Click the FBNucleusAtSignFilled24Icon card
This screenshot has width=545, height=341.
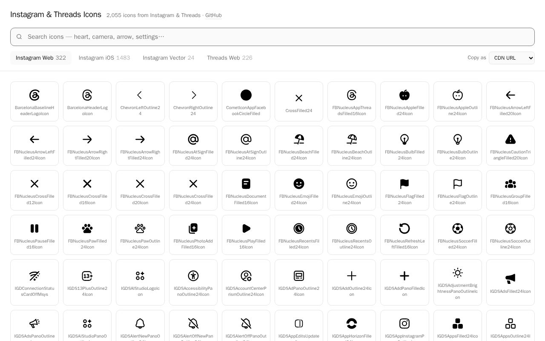tap(193, 146)
